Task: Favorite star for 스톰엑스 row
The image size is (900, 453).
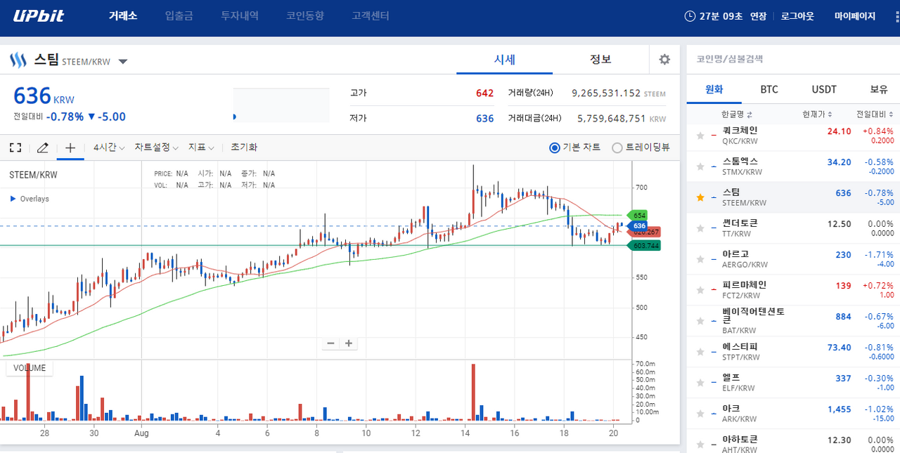Action: [x=700, y=166]
